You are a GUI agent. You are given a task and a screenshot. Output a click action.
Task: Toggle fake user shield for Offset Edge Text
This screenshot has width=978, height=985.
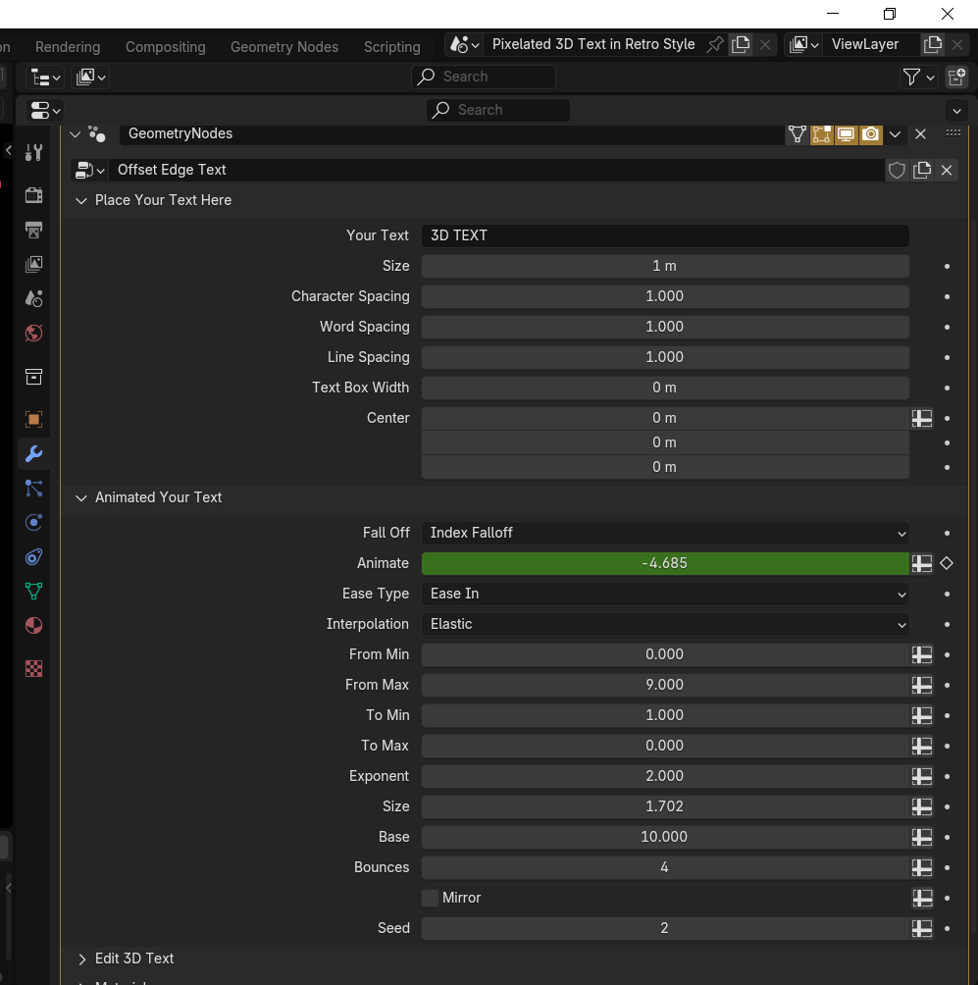pyautogui.click(x=897, y=171)
